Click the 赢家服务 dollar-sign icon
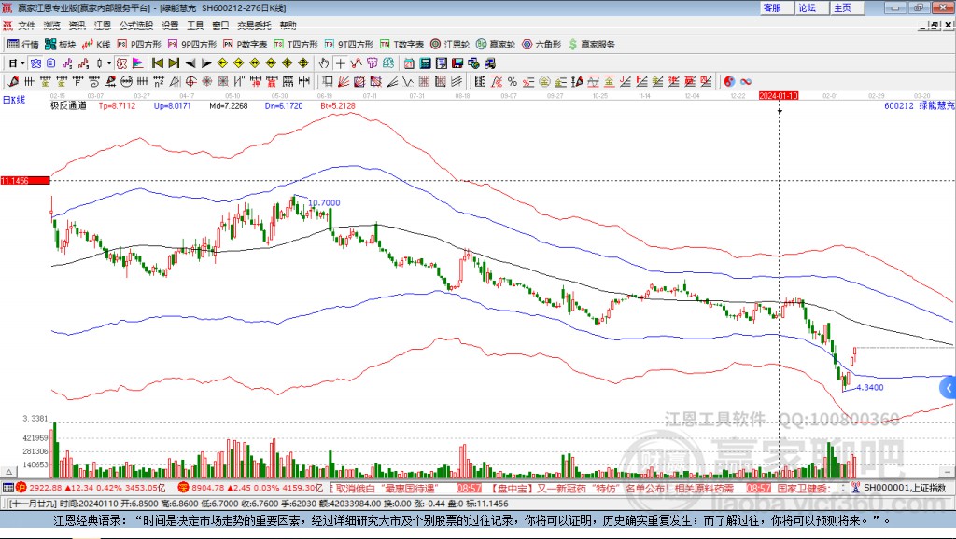Image resolution: width=956 pixels, height=539 pixels. [x=573, y=44]
